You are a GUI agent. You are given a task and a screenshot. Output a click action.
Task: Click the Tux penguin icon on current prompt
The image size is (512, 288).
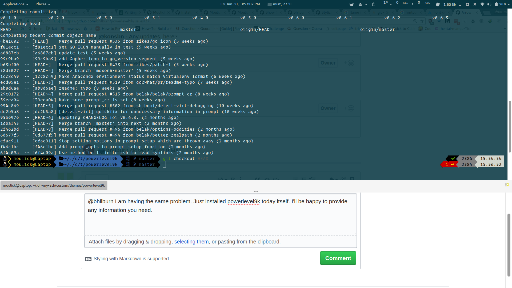(5, 165)
